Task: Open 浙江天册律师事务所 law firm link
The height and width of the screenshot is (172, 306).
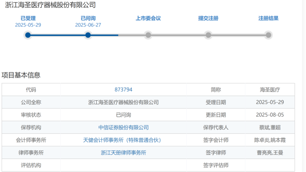Action: pos(124,152)
